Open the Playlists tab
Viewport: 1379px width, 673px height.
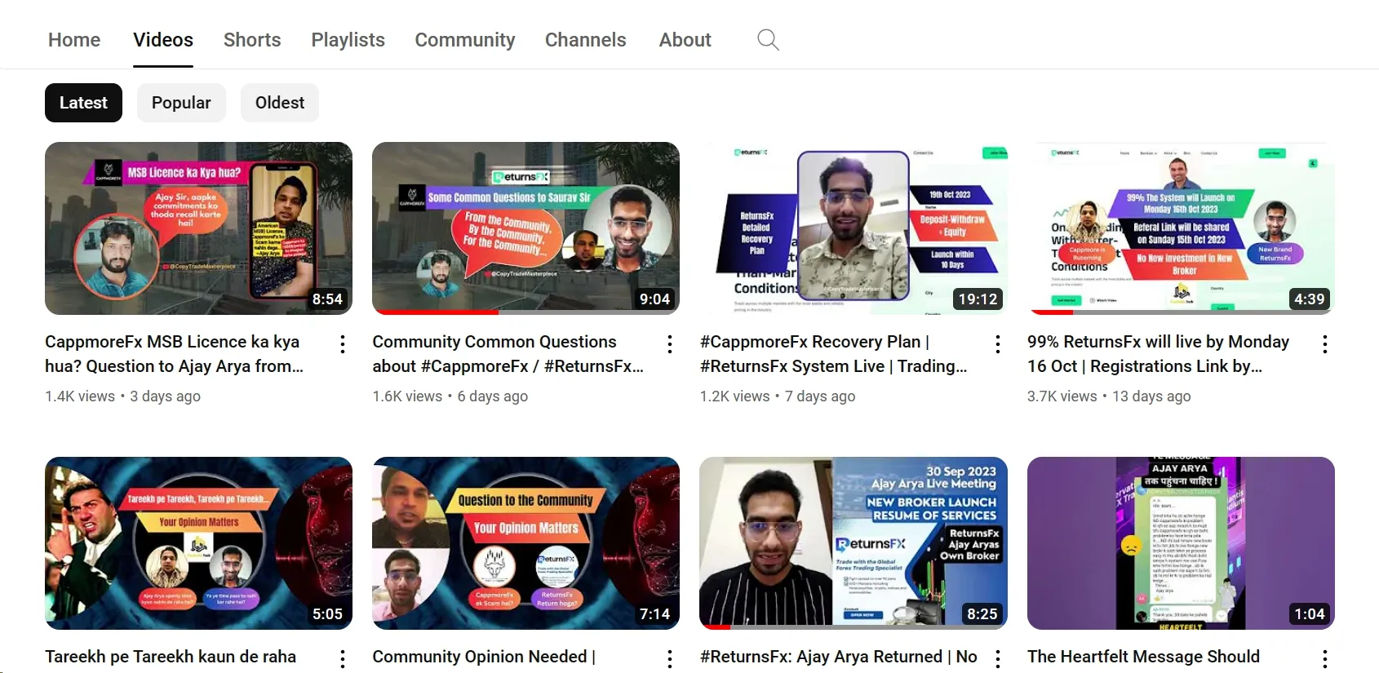coord(348,40)
